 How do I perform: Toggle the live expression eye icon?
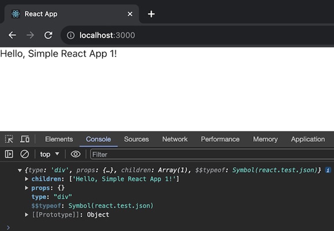[76, 154]
